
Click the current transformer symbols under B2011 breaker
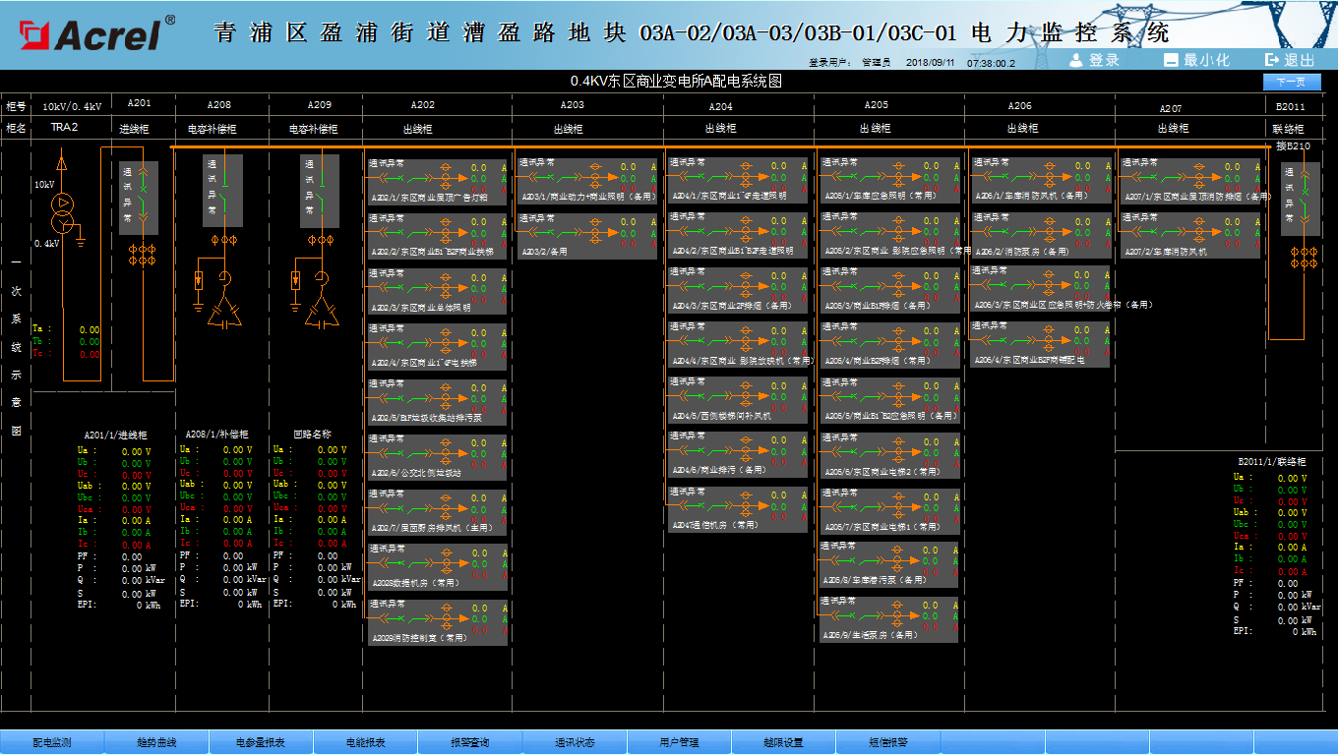(x=1305, y=258)
